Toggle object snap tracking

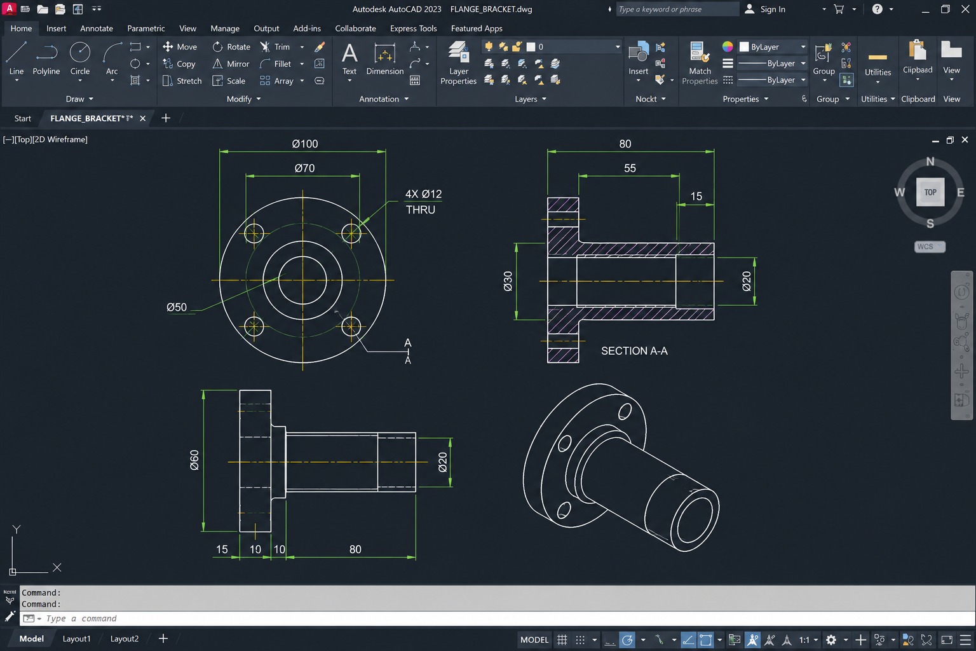pyautogui.click(x=688, y=640)
